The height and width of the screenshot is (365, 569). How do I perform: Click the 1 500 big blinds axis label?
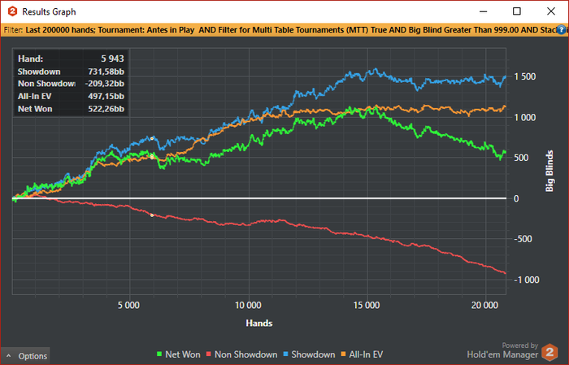(525, 76)
